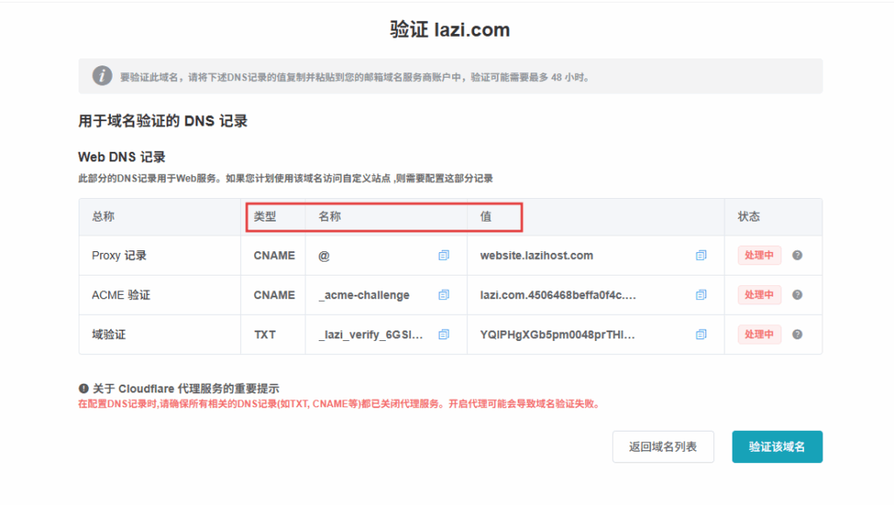Image resolution: width=894 pixels, height=505 pixels.
Task: Click the 返回域名列表 button
Action: click(663, 447)
